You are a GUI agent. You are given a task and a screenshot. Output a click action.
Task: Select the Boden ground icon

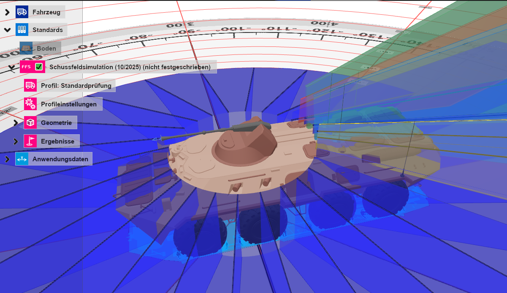coord(25,48)
